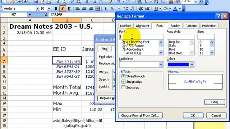Apply Align Left from the toolbar
The height and width of the screenshot is (129, 230).
78,9
